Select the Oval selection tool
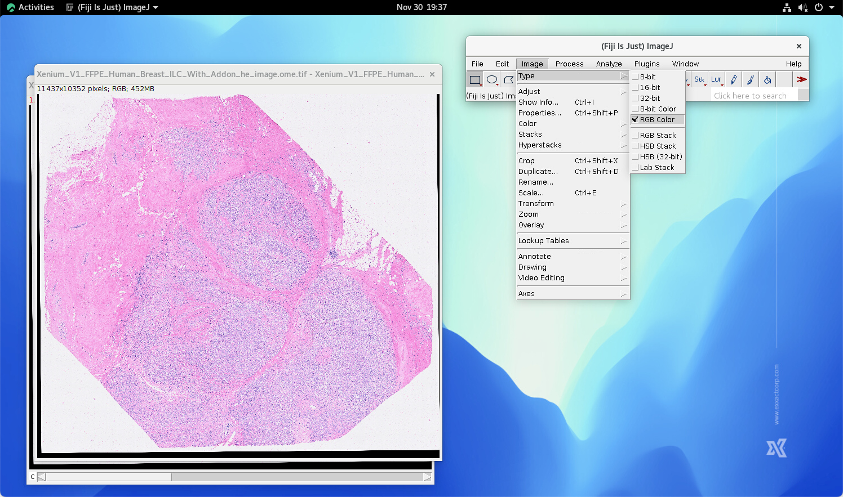 click(492, 79)
